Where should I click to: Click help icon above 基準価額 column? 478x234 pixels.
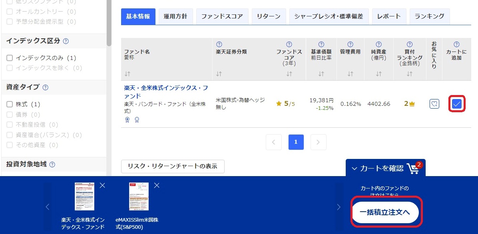pyautogui.click(x=321, y=44)
